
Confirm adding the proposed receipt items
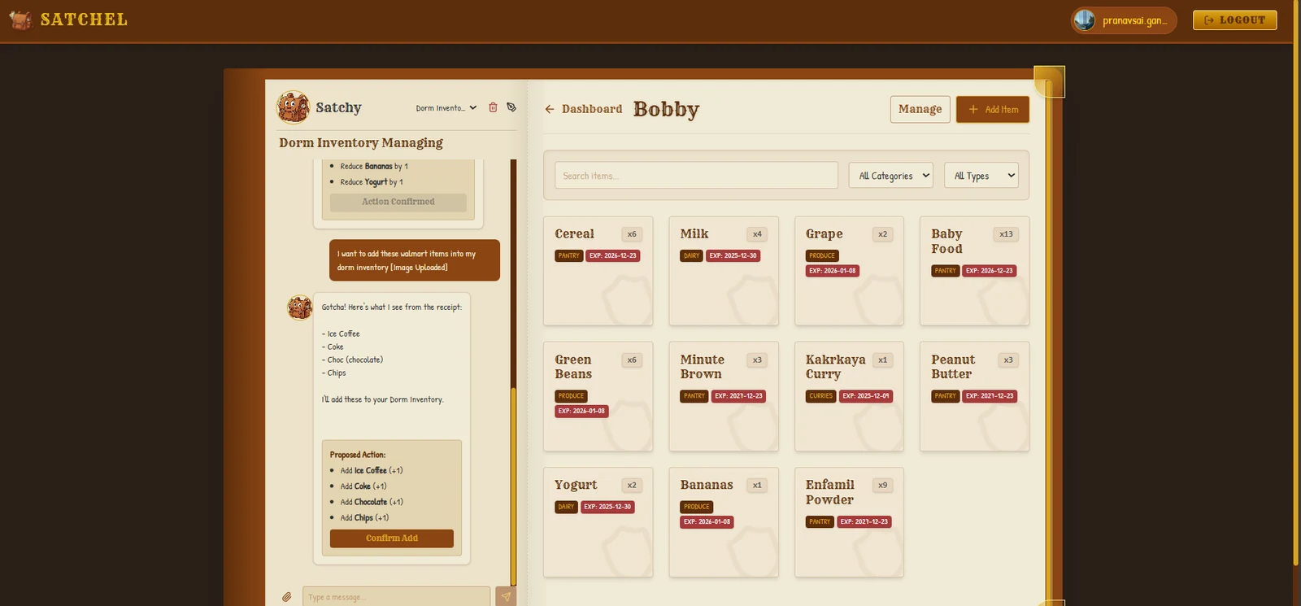coord(392,538)
